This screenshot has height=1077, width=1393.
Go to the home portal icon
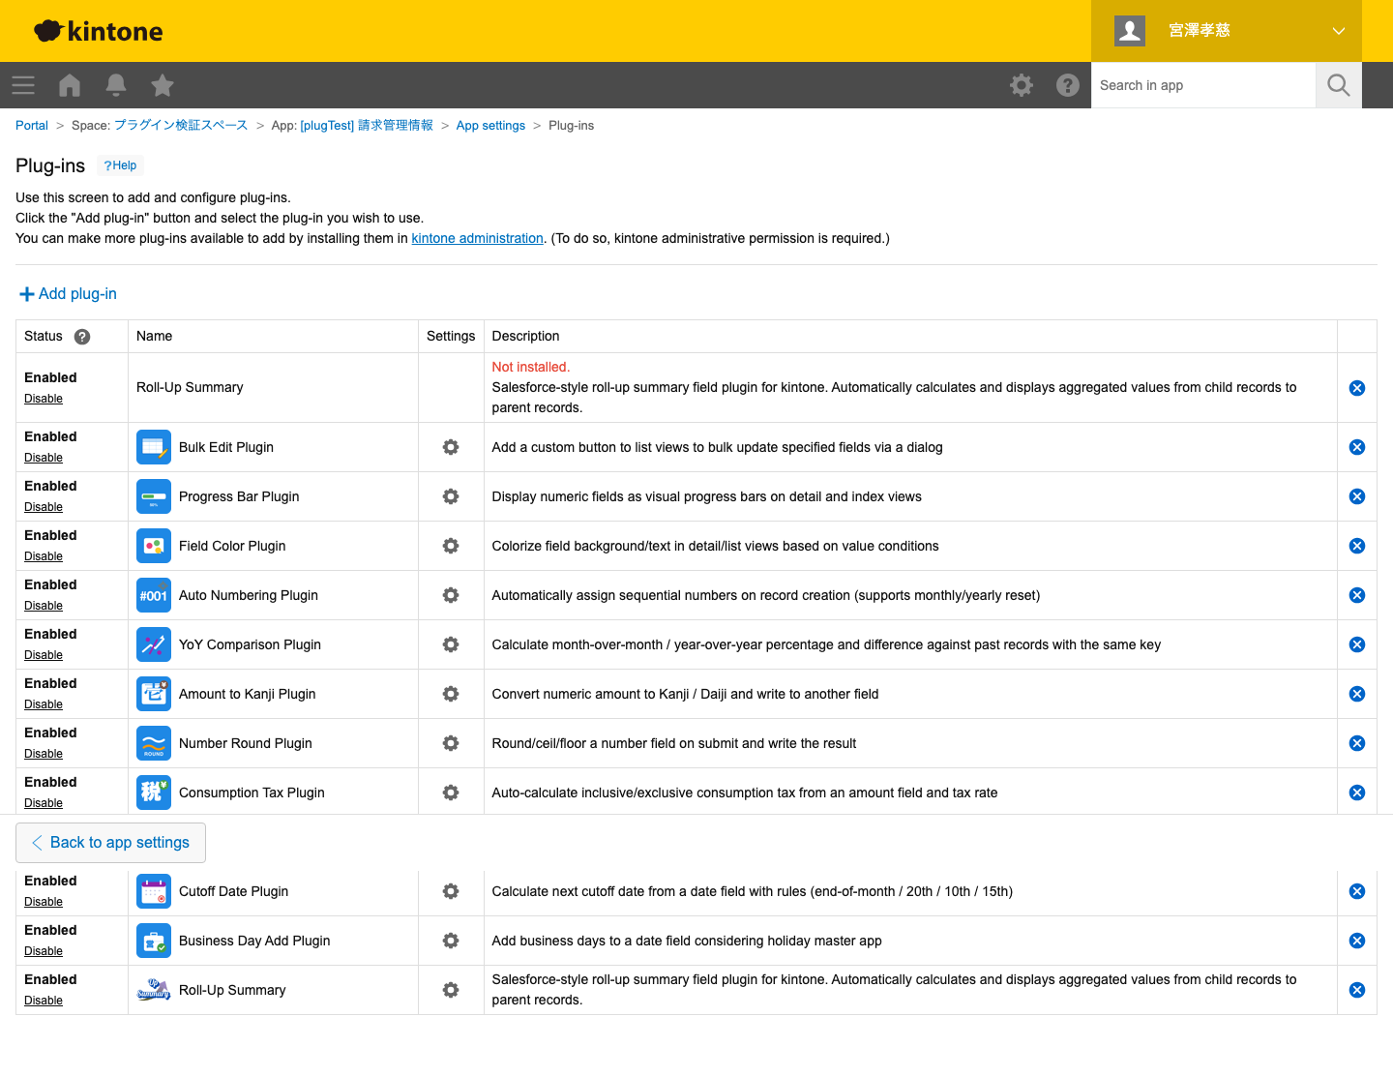[70, 85]
